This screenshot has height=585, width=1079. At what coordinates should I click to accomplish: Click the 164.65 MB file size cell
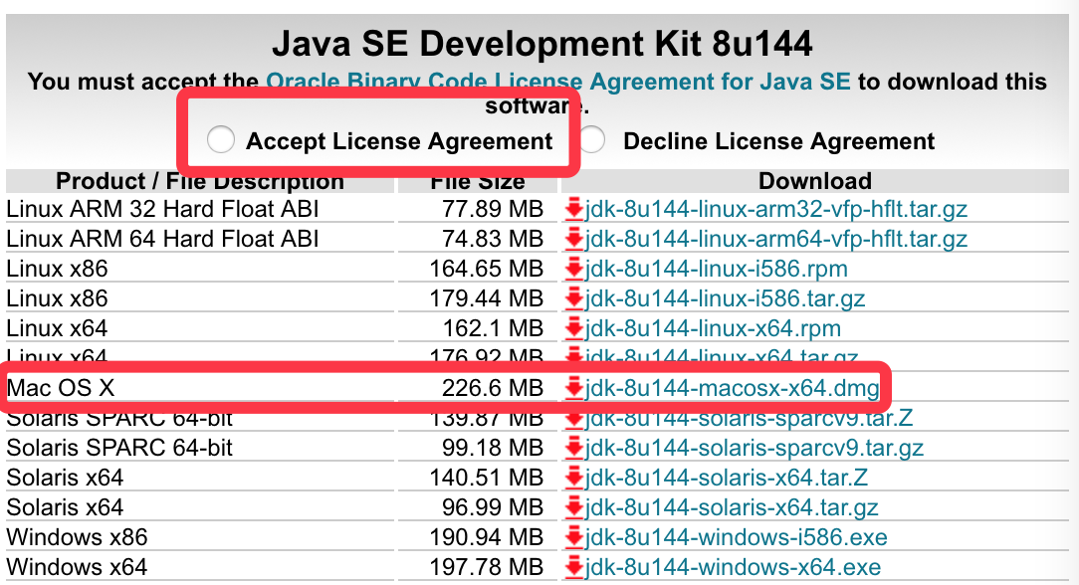pos(487,269)
